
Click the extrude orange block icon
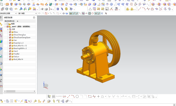pyautogui.click(x=7, y=4)
